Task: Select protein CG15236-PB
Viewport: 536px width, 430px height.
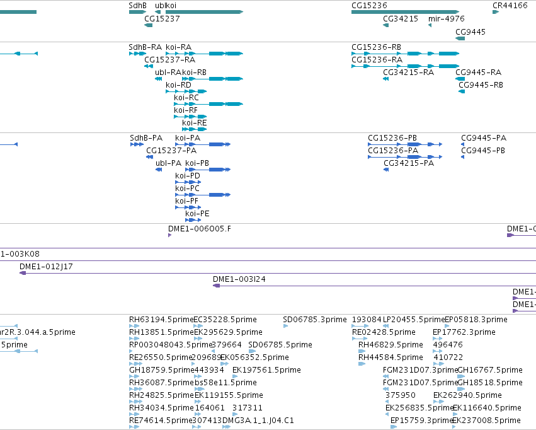Action: coord(392,138)
